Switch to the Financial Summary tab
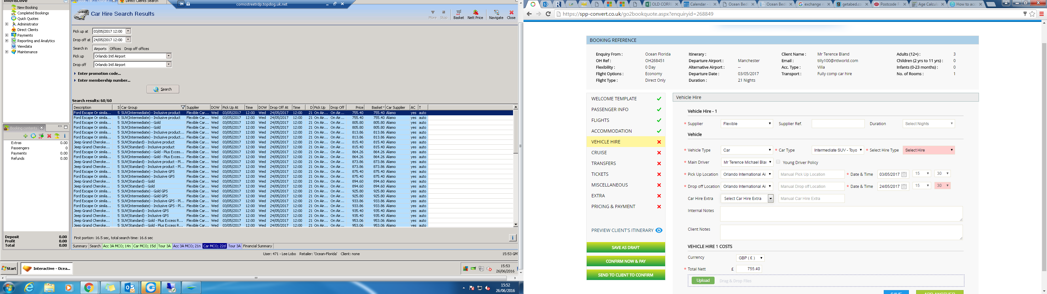 coord(257,246)
